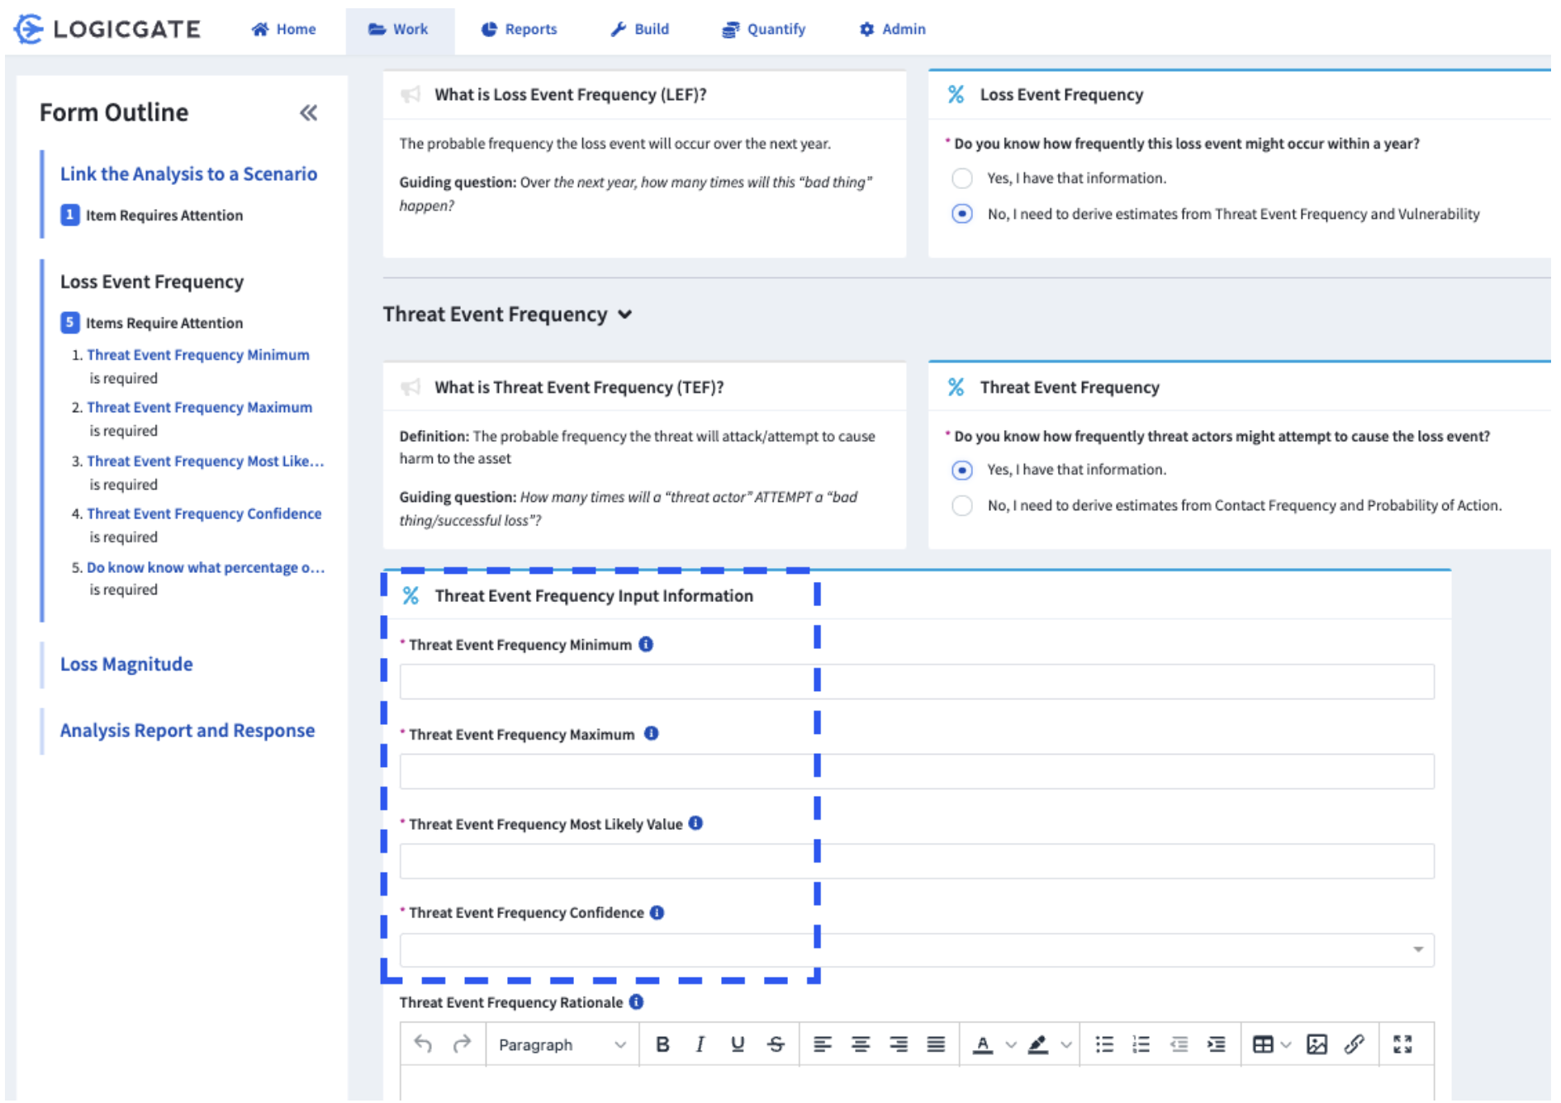Open the Reports tab
This screenshot has width=1561, height=1103.
(x=519, y=29)
